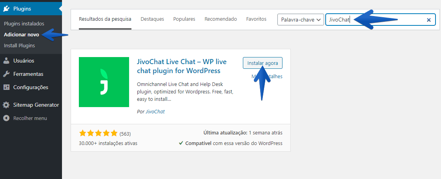Open Install Plugins submenu item

pos(19,45)
